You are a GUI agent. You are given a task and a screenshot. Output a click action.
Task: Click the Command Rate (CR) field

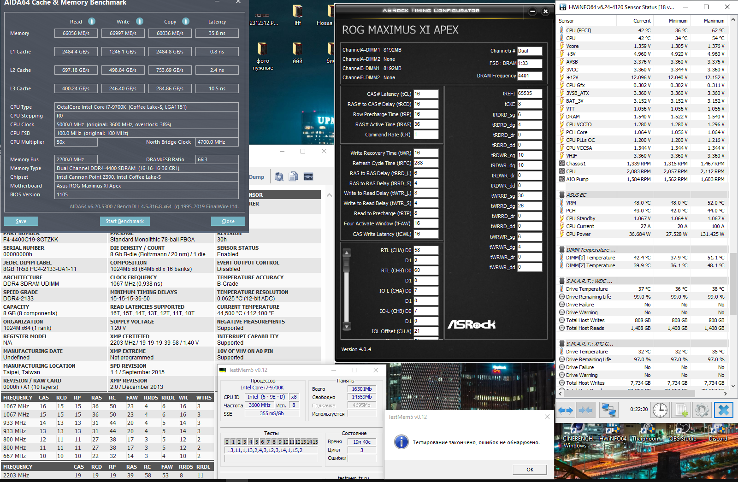pos(426,135)
